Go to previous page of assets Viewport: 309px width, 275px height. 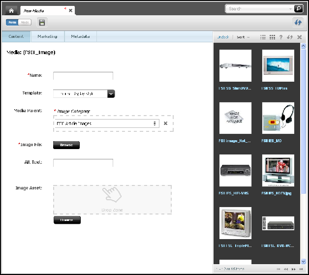point(286,269)
